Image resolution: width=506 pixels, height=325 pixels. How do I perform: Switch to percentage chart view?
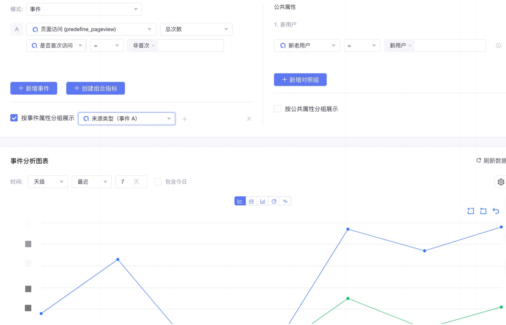click(x=285, y=201)
